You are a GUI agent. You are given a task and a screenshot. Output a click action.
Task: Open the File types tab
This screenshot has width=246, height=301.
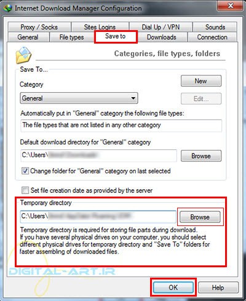click(x=71, y=37)
